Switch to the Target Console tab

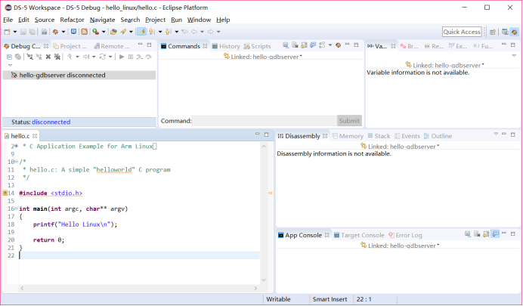click(359, 235)
